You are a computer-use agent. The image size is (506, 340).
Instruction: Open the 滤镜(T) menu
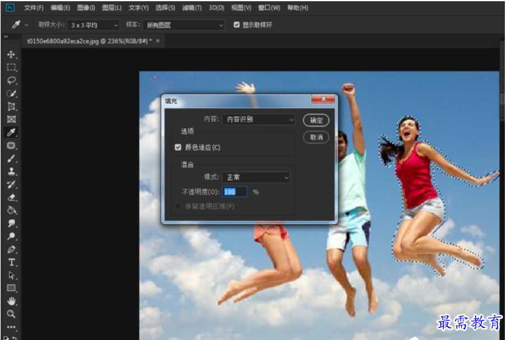coord(192,8)
